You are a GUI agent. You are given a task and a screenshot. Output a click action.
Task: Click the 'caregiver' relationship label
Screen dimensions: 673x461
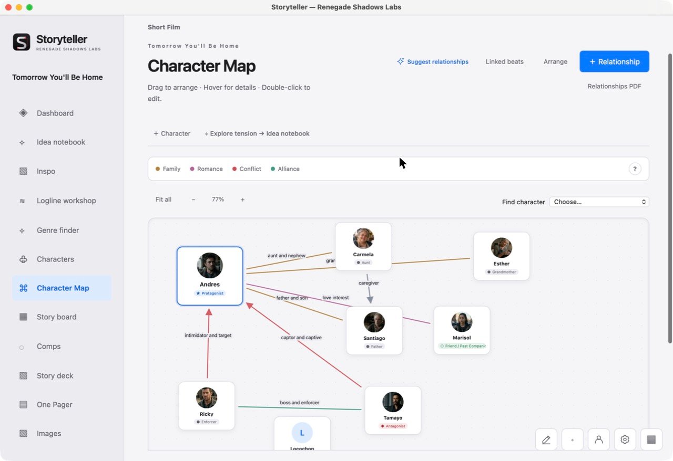[x=369, y=282]
